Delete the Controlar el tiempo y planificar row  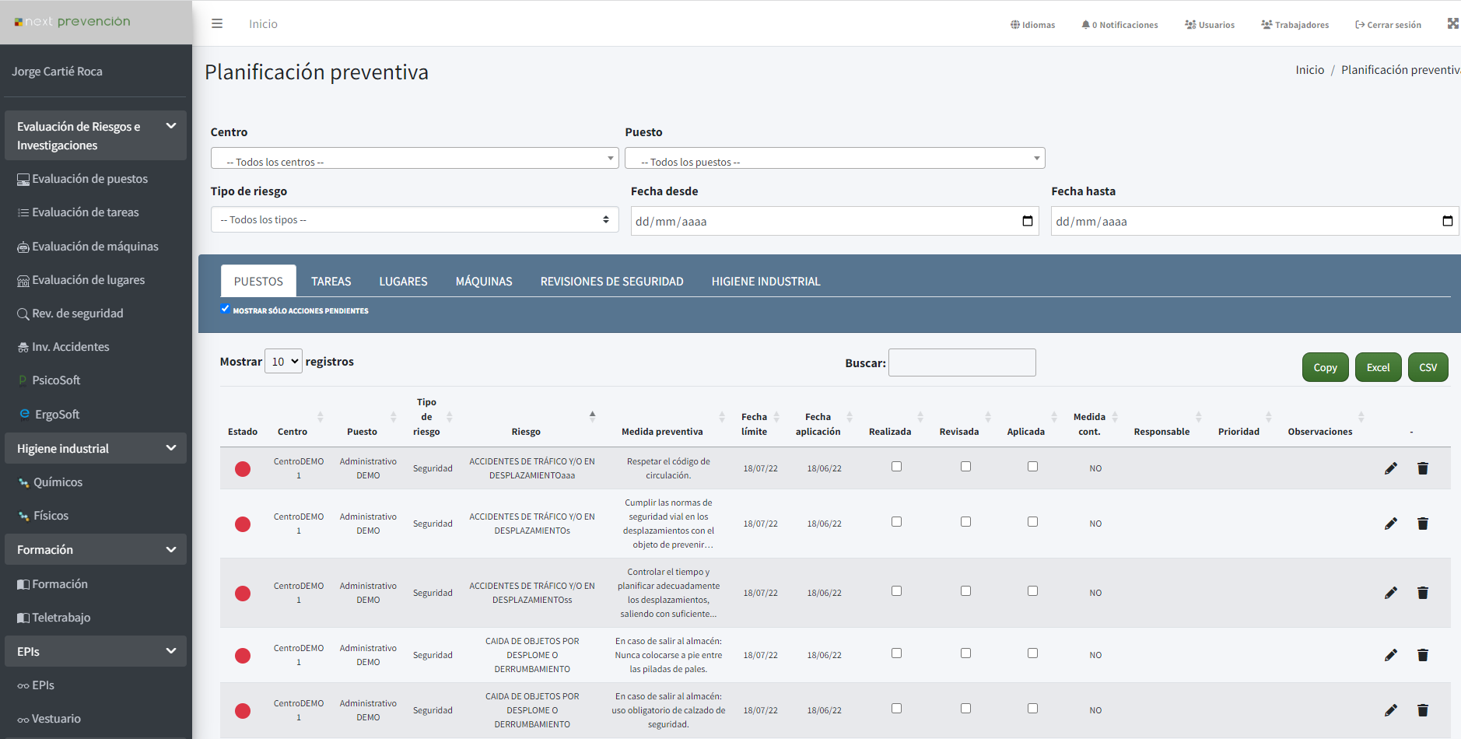click(x=1423, y=593)
